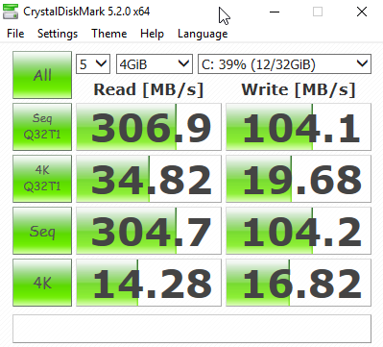Run the Seq benchmark button

click(42, 231)
